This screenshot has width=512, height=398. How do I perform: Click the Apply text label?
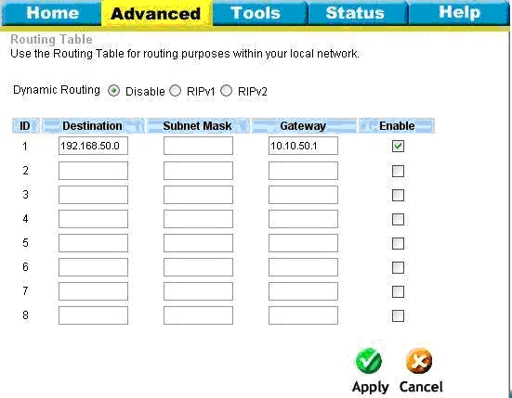(370, 387)
